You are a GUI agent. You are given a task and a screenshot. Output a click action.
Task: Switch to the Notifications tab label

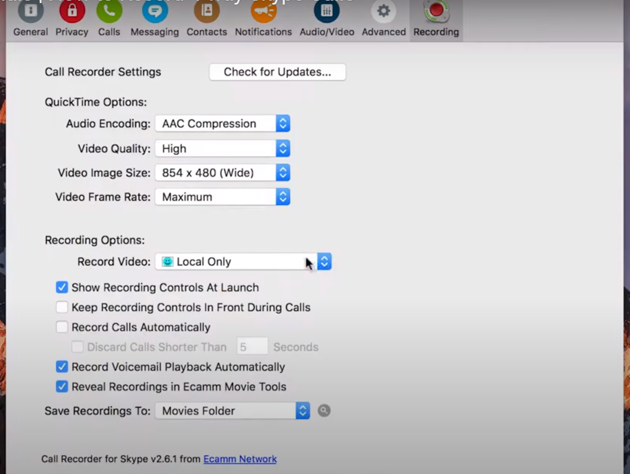click(x=263, y=32)
